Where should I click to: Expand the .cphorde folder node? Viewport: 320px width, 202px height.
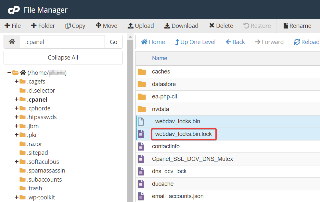tap(17, 108)
